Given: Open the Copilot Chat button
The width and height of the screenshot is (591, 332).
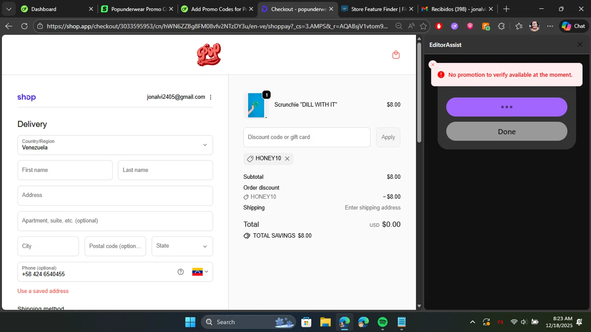Looking at the screenshot, I should [x=574, y=26].
